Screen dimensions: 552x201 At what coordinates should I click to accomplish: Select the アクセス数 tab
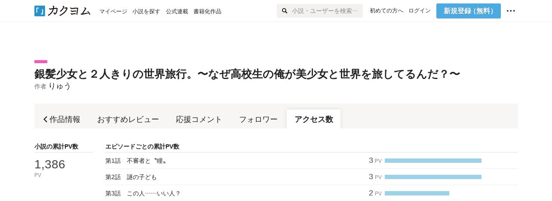pos(314,119)
